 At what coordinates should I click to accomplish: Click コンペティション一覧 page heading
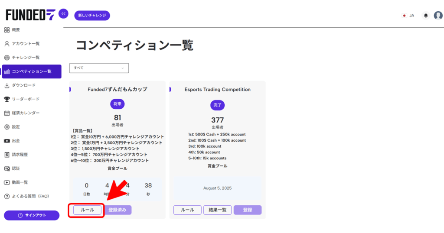tap(134, 45)
